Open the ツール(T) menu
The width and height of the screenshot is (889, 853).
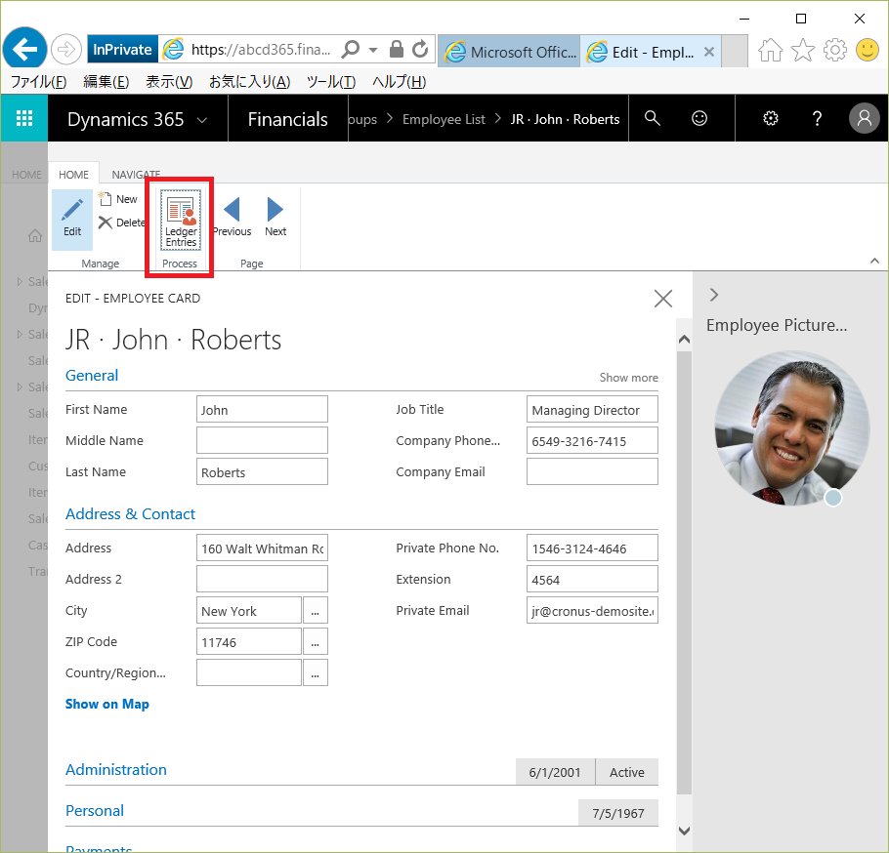click(331, 82)
